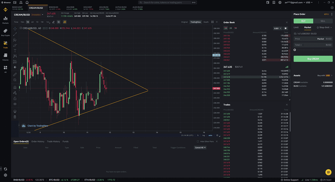This screenshot has width=335, height=182.
Task: Open the wallet icon in top bar
Action: (267, 2)
